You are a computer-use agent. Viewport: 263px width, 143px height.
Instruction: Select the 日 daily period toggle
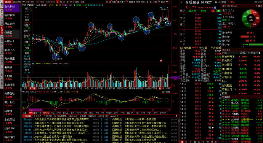coord(58,2)
